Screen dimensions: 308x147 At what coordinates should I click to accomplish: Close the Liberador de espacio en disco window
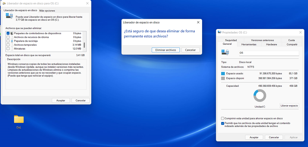coord(87,3)
